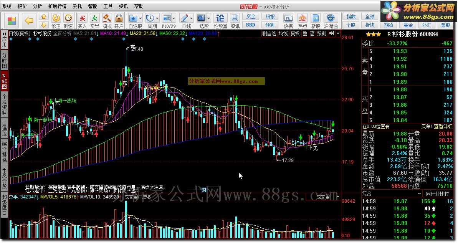
Task: Open 个股资料 sidebar tab
Action: pyautogui.click(x=4, y=105)
